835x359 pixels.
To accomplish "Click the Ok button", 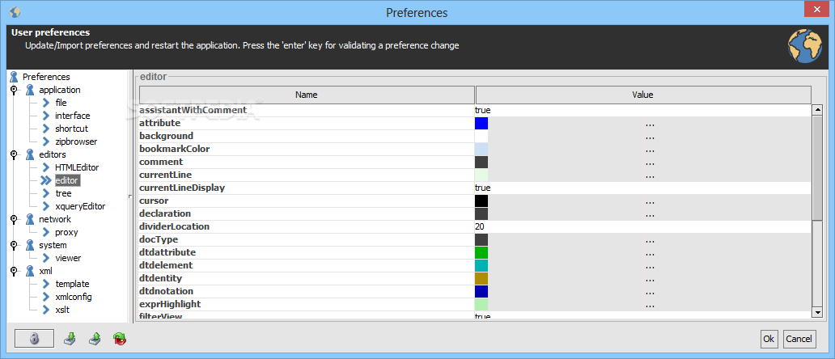I will click(769, 339).
